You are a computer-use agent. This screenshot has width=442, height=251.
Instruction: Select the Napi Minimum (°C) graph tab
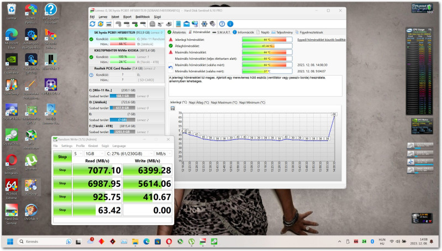tap(252, 103)
